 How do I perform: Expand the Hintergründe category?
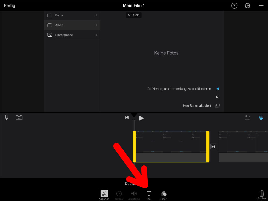(72, 35)
